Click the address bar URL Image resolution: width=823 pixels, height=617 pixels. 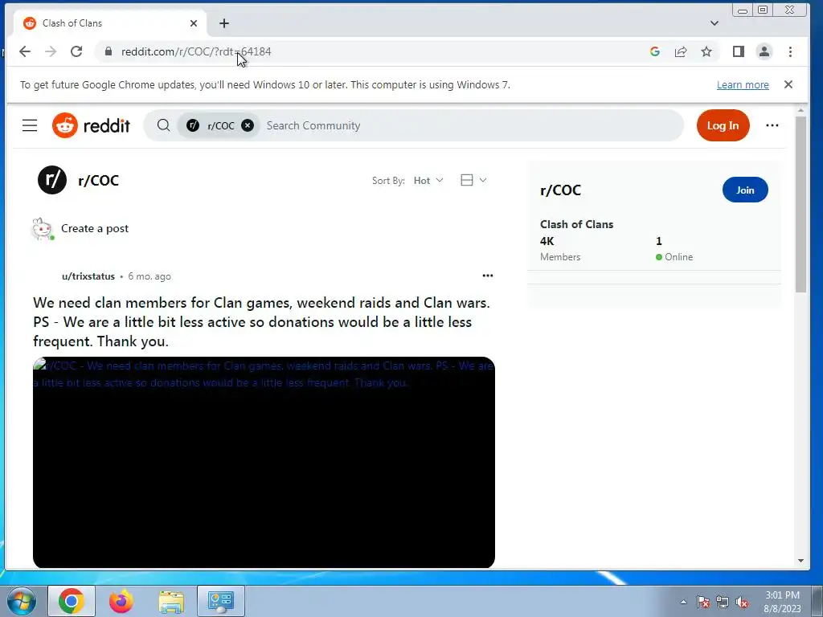point(196,51)
